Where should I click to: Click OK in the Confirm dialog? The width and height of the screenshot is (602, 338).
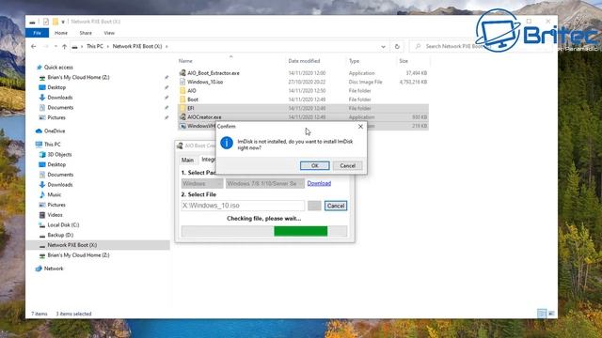click(x=314, y=165)
